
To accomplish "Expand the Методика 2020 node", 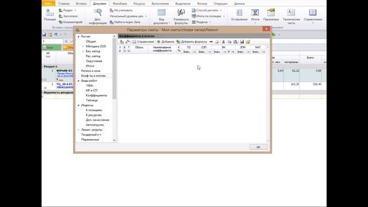I will pyautogui.click(x=83, y=47).
